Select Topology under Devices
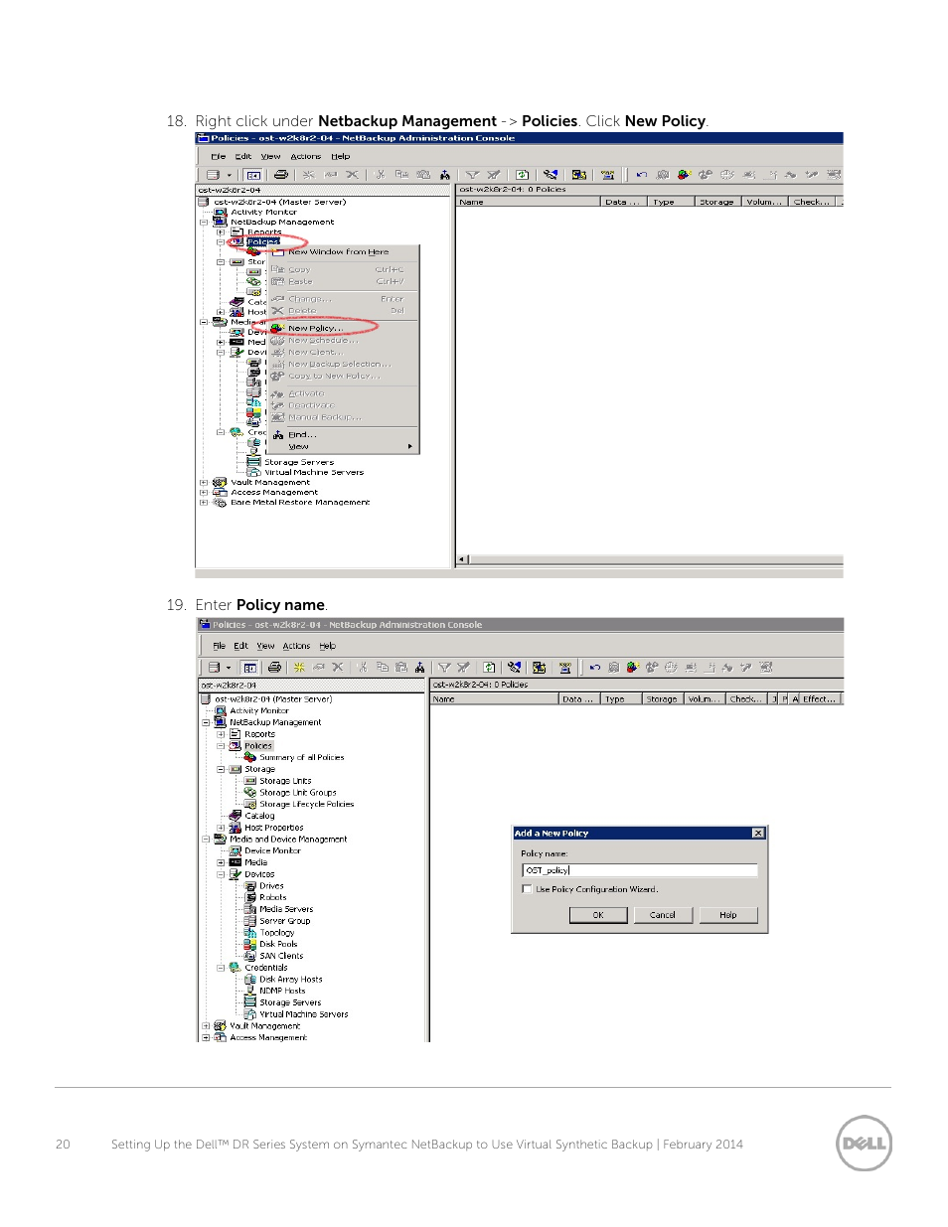Image resolution: width=948 pixels, height=1227 pixels. (277, 933)
